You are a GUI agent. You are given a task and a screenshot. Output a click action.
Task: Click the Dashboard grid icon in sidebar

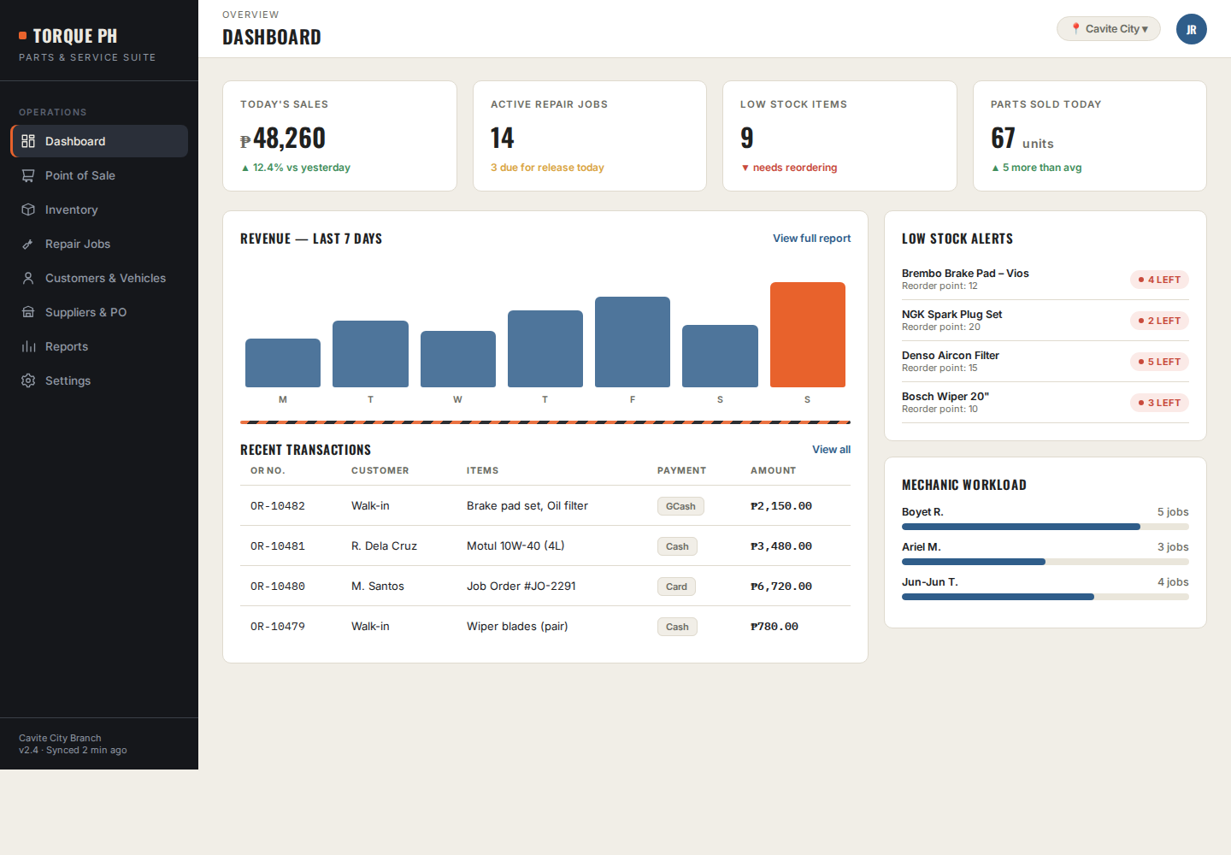coord(28,141)
